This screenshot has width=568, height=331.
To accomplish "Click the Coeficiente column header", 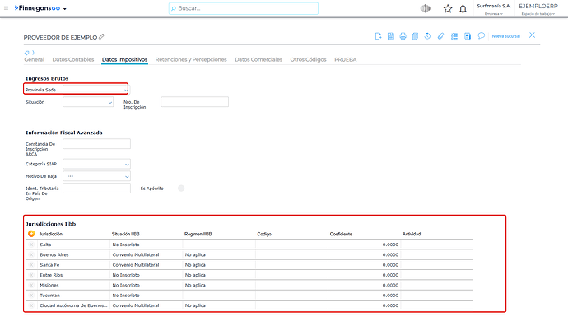I will 341,235.
